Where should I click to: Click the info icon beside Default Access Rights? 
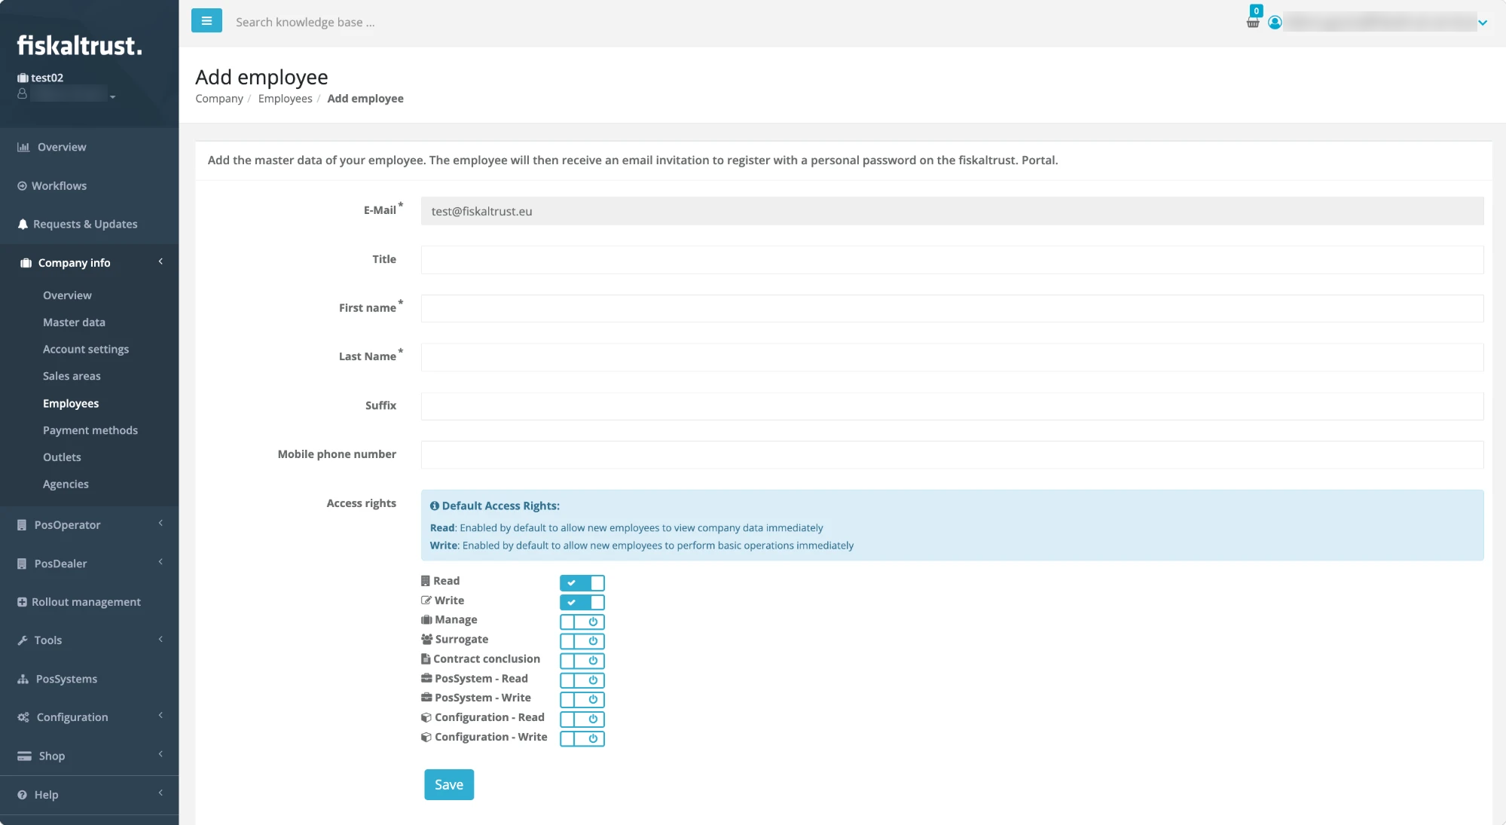pos(434,506)
